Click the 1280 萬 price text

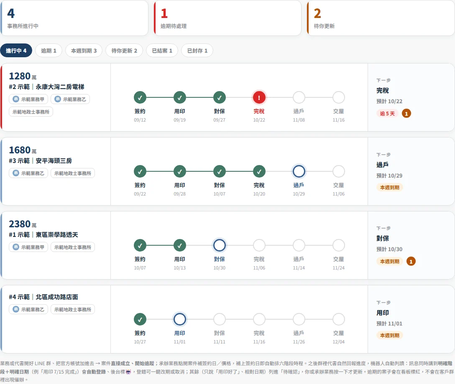pos(23,76)
